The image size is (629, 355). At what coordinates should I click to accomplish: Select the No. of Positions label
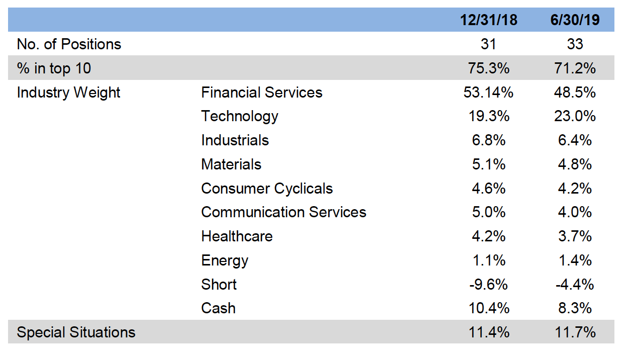pos(69,44)
